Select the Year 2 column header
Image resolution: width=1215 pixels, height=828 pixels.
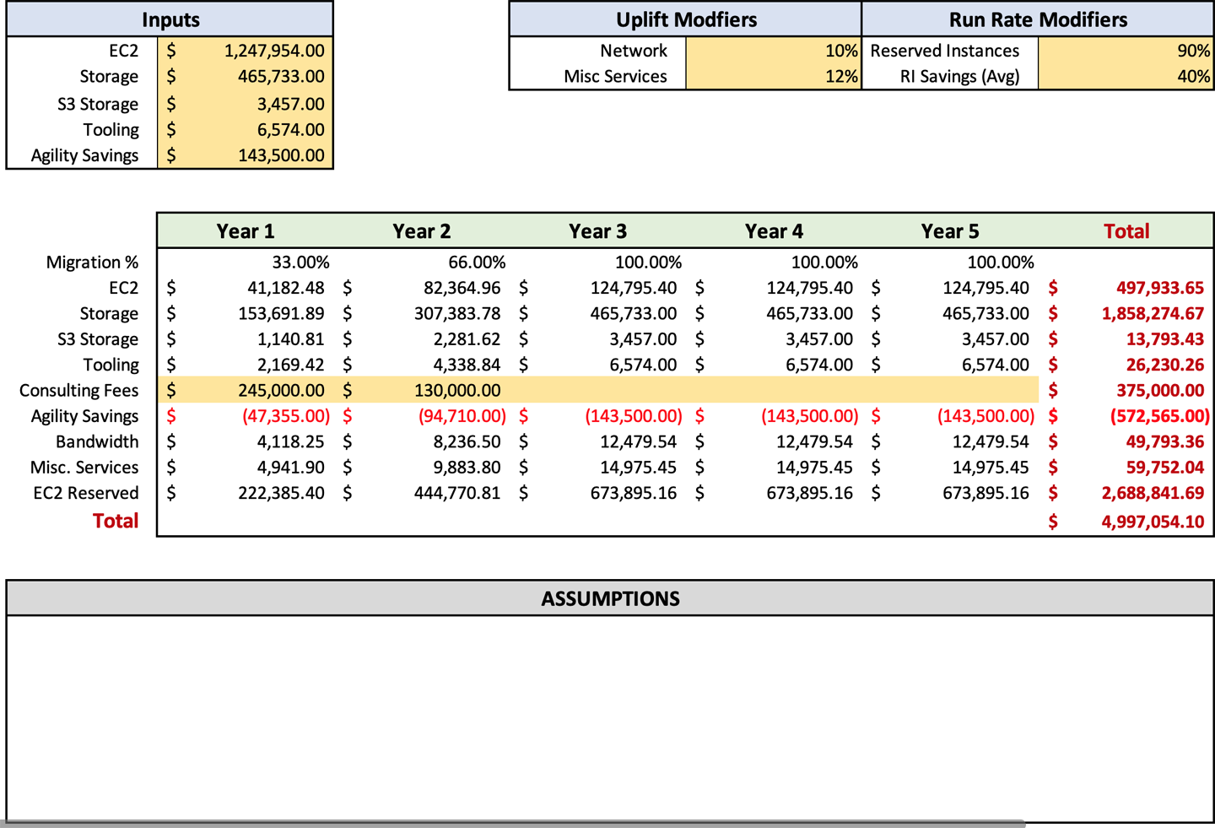click(x=421, y=231)
